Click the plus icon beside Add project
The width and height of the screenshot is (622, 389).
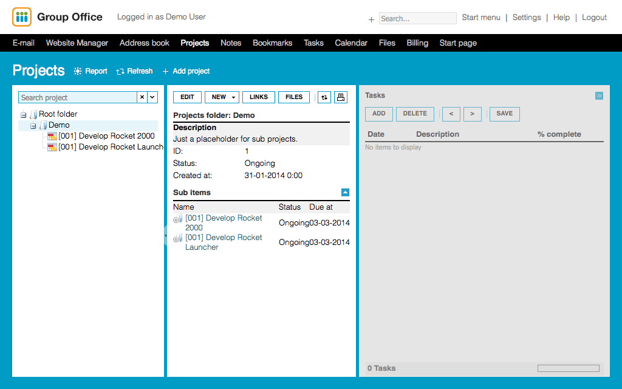166,71
